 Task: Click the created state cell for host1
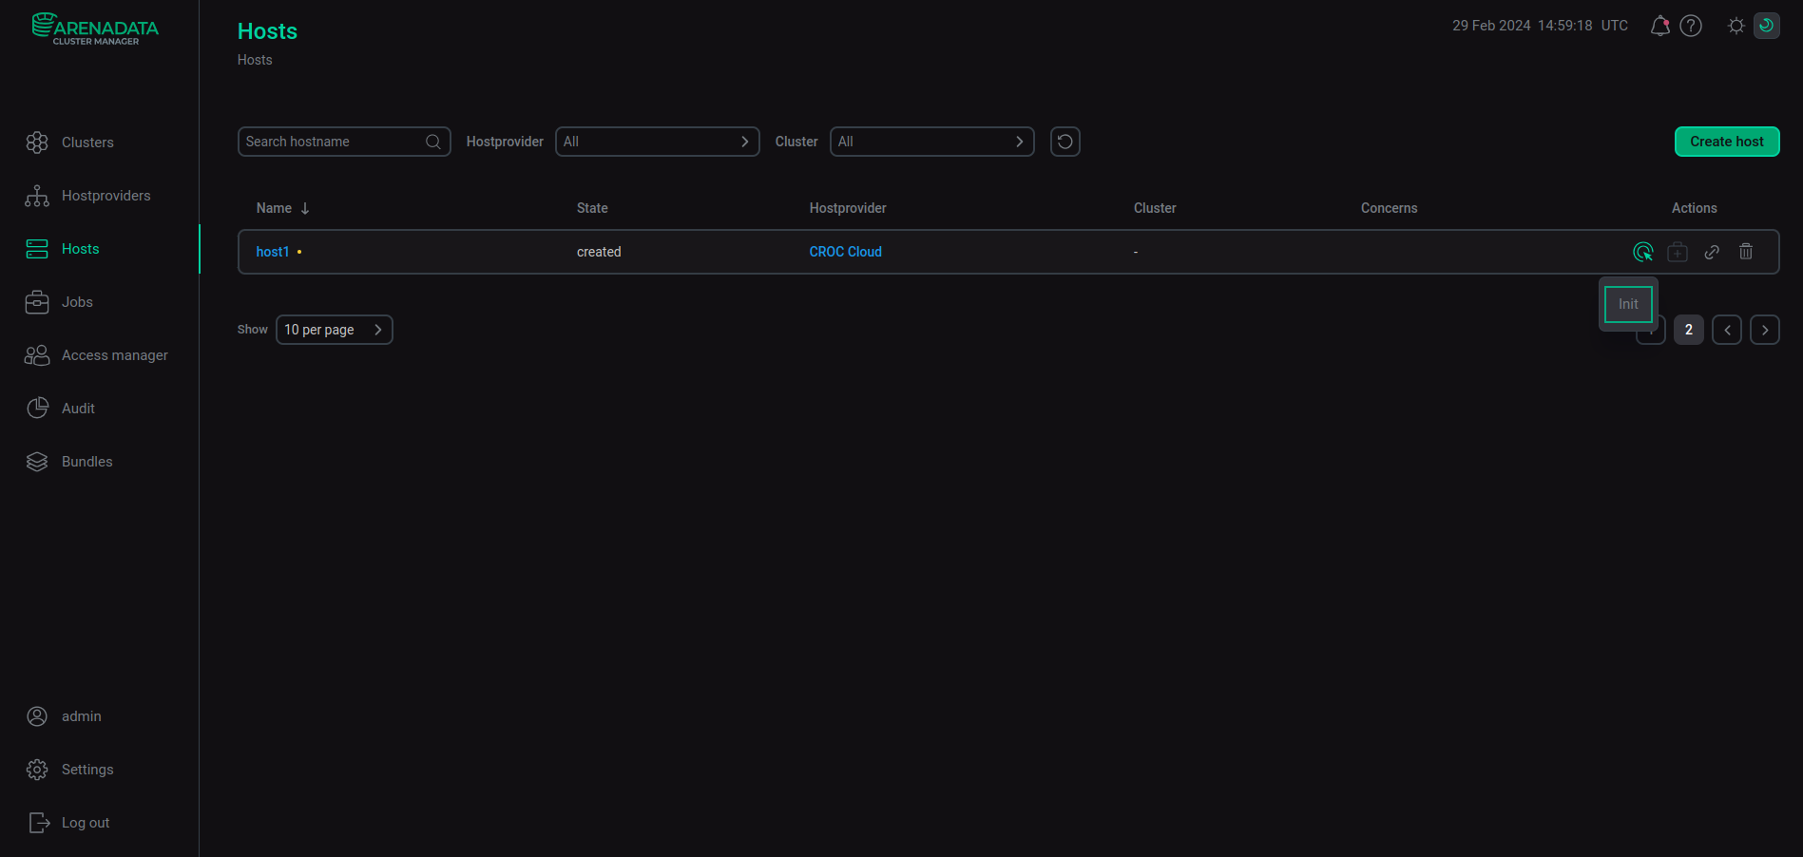(x=599, y=252)
